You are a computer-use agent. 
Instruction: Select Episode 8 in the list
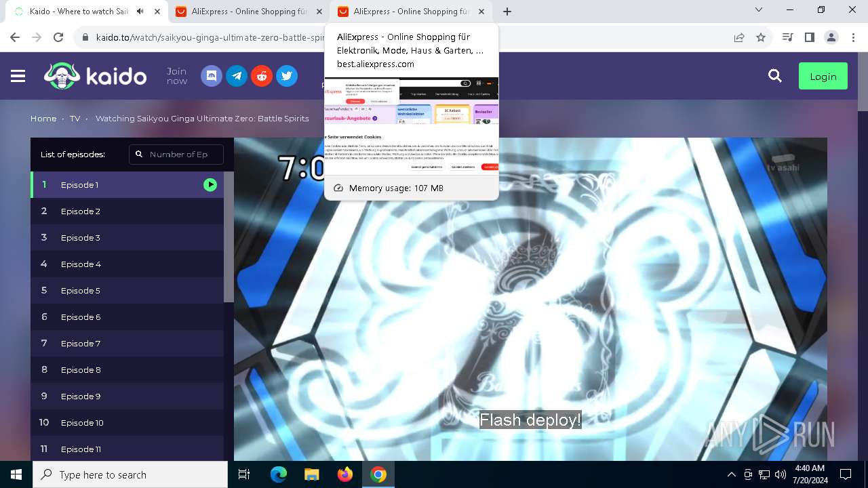[127, 369]
